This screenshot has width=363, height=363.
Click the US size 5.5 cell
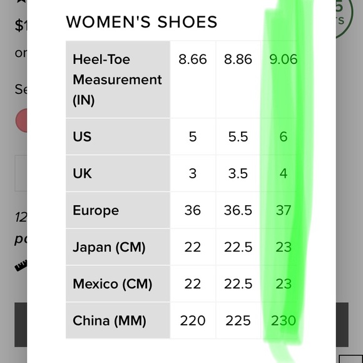coord(238,136)
